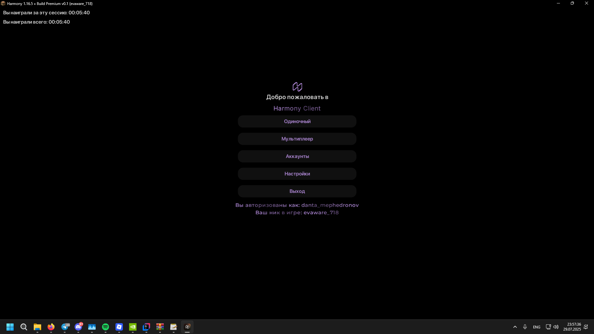The image size is (594, 334).
Task: Click the Выход button to quit
Action: tap(297, 191)
